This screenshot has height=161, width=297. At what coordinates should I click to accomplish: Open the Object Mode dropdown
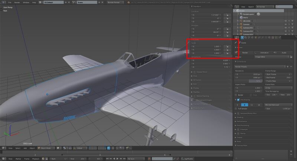click(x=46, y=148)
